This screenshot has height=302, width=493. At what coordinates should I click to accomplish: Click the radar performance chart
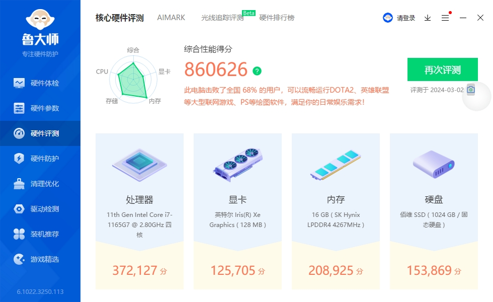(133, 80)
